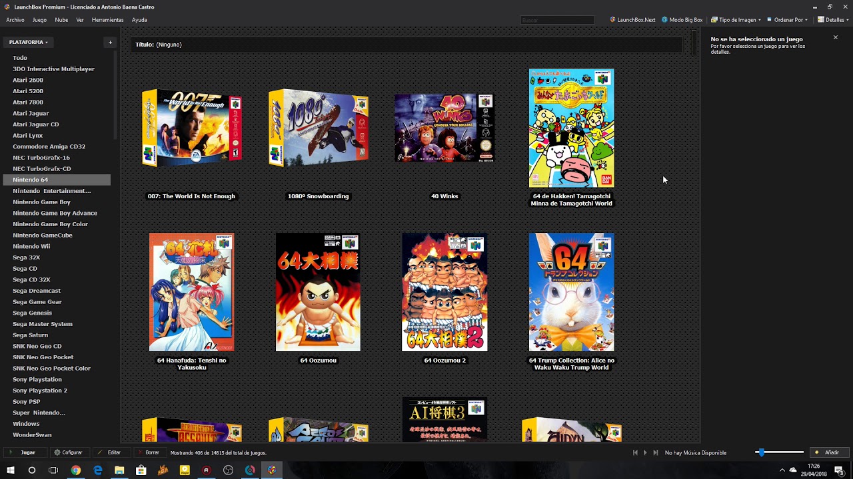
Task: Click the previous music track icon
Action: click(635, 452)
